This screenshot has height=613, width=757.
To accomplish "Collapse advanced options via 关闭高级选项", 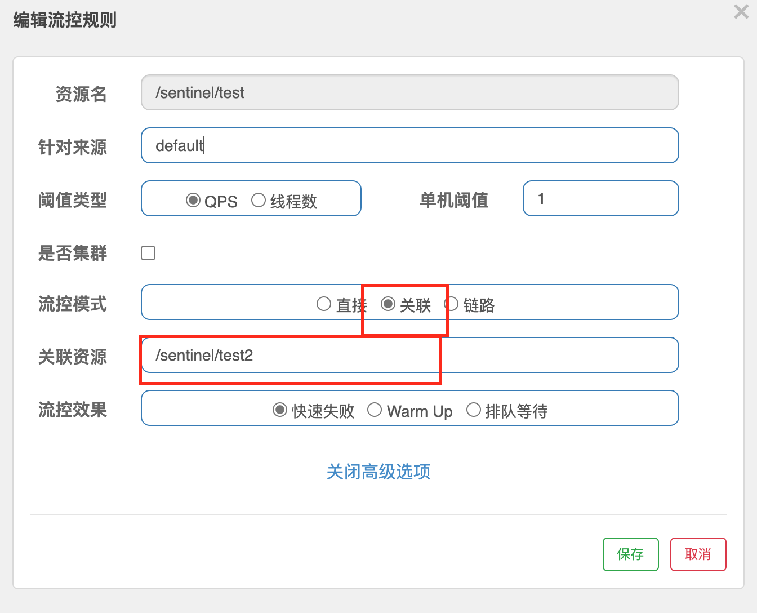I will tap(379, 472).
